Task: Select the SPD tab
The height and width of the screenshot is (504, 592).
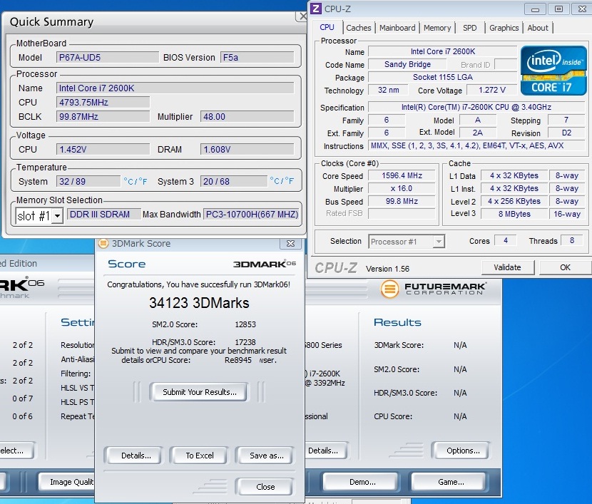Action: (x=469, y=28)
